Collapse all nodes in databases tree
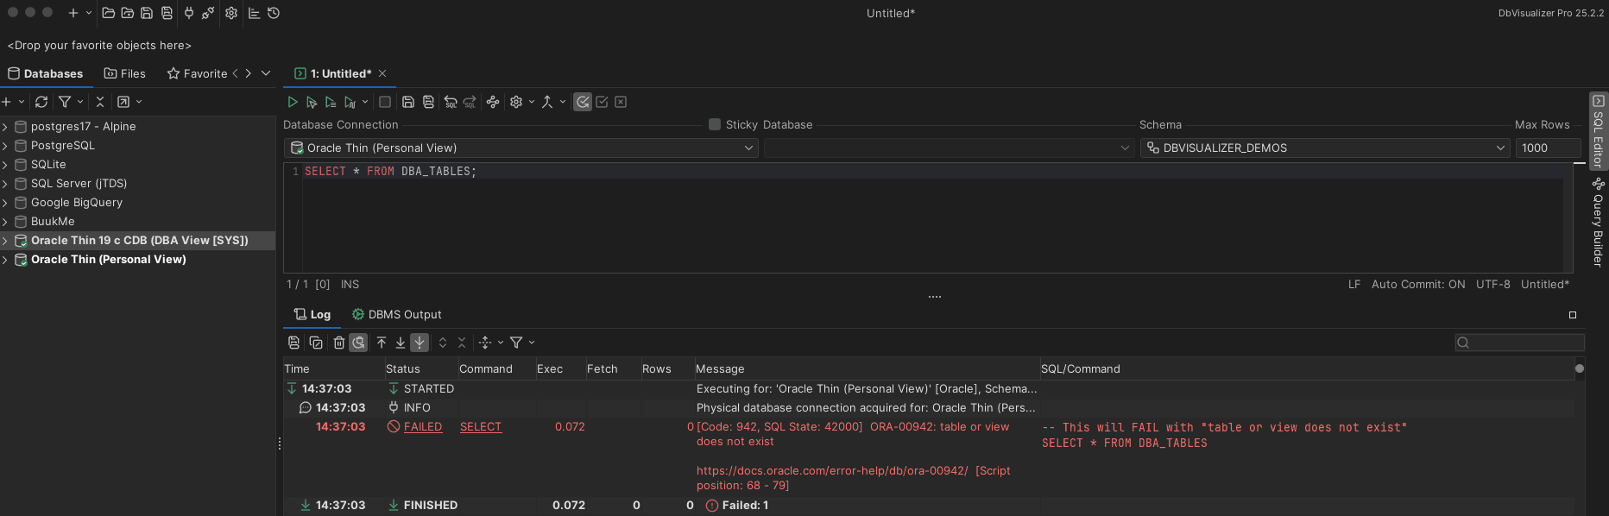This screenshot has height=516, width=1609. point(100,102)
